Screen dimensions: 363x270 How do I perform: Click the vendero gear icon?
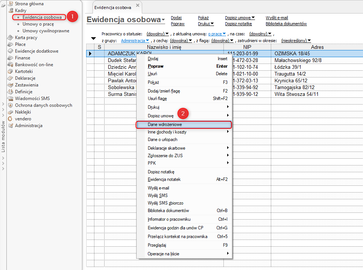pyautogui.click(x=11, y=119)
